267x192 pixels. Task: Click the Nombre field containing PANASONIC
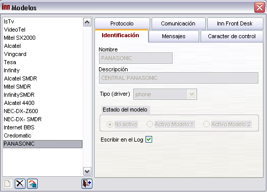pos(136,58)
